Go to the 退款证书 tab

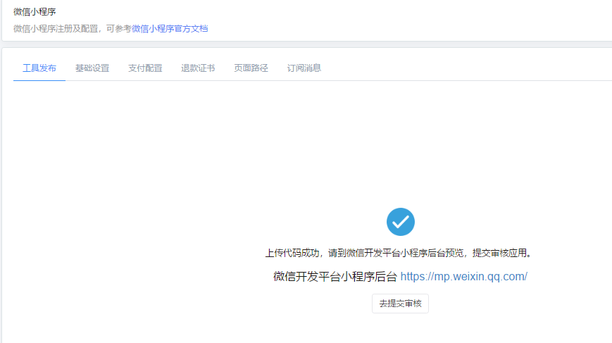[198, 68]
